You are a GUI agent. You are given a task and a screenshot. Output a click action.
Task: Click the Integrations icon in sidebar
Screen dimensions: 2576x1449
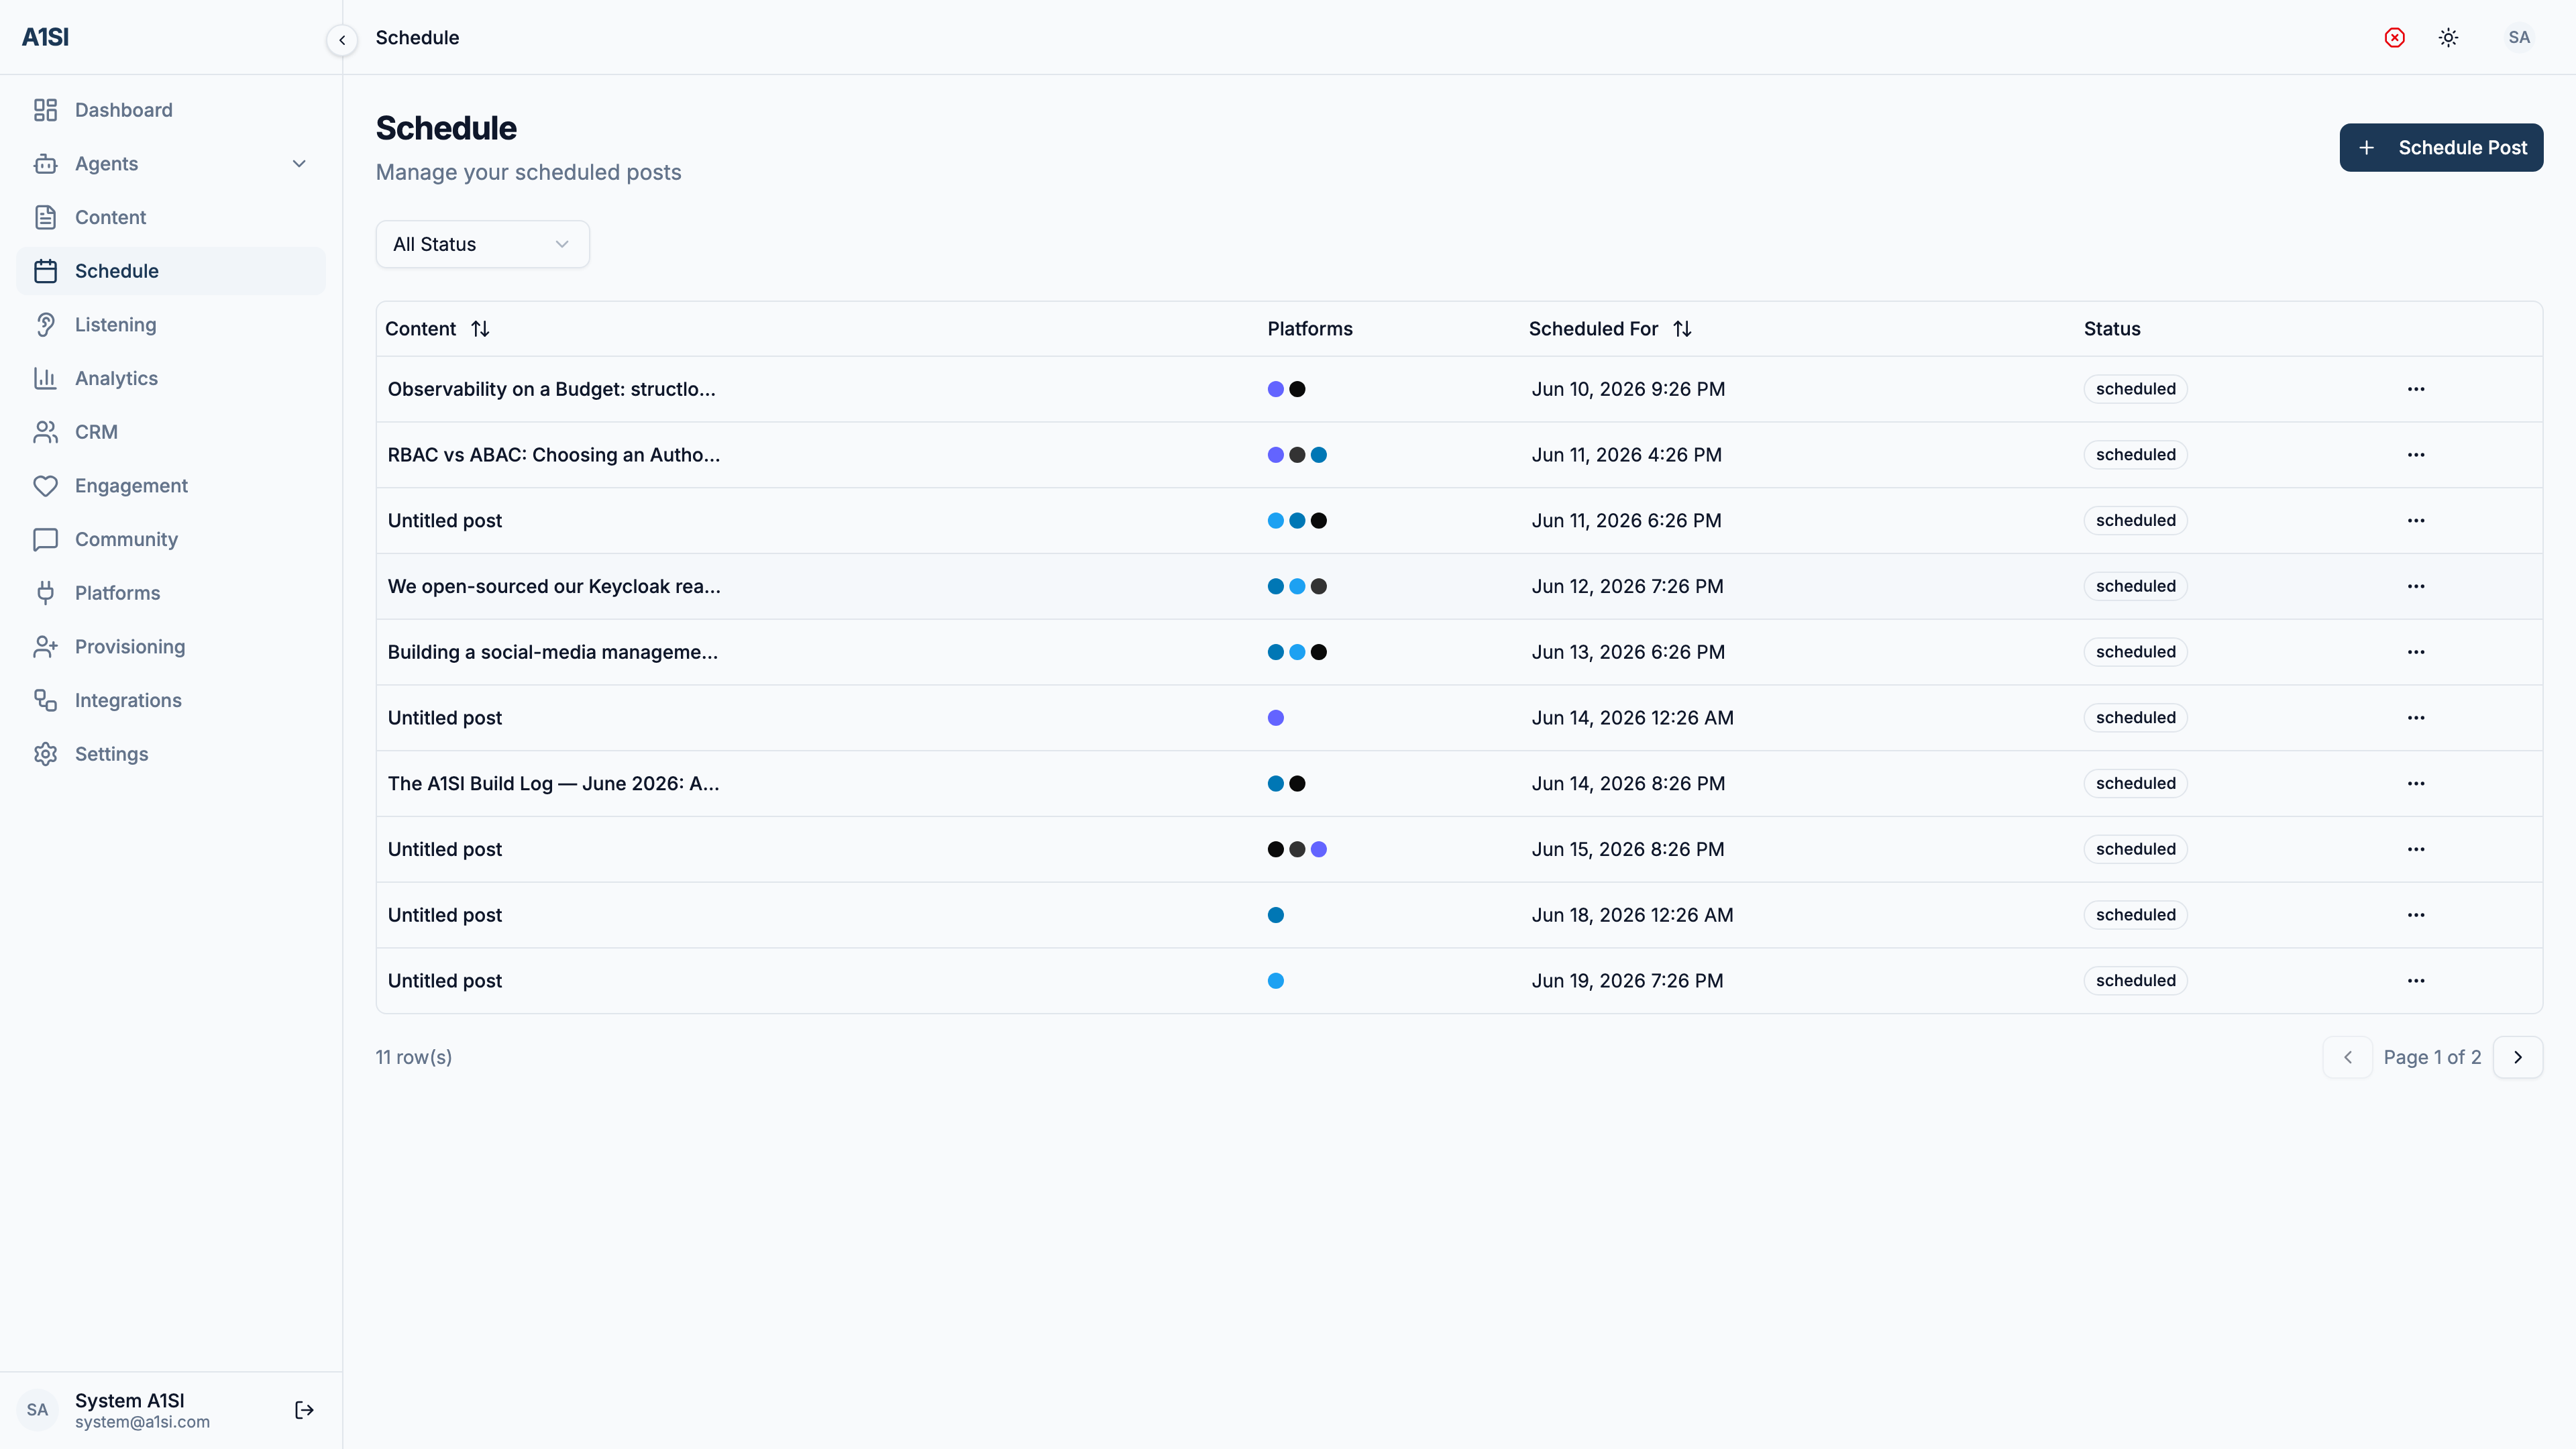point(45,700)
